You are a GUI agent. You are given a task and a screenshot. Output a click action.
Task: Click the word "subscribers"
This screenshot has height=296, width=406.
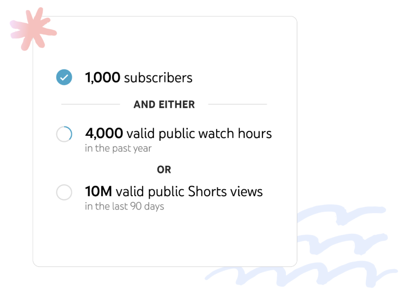(x=158, y=78)
